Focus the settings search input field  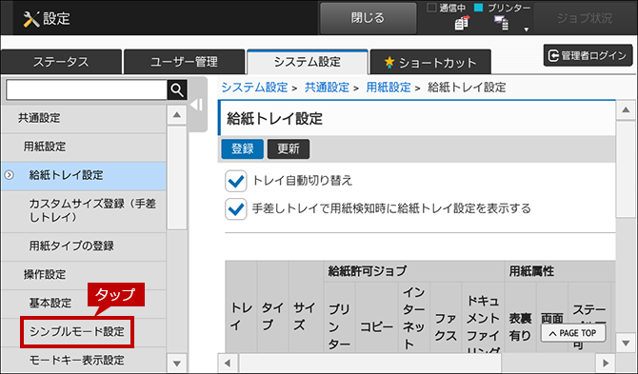pyautogui.click(x=87, y=89)
